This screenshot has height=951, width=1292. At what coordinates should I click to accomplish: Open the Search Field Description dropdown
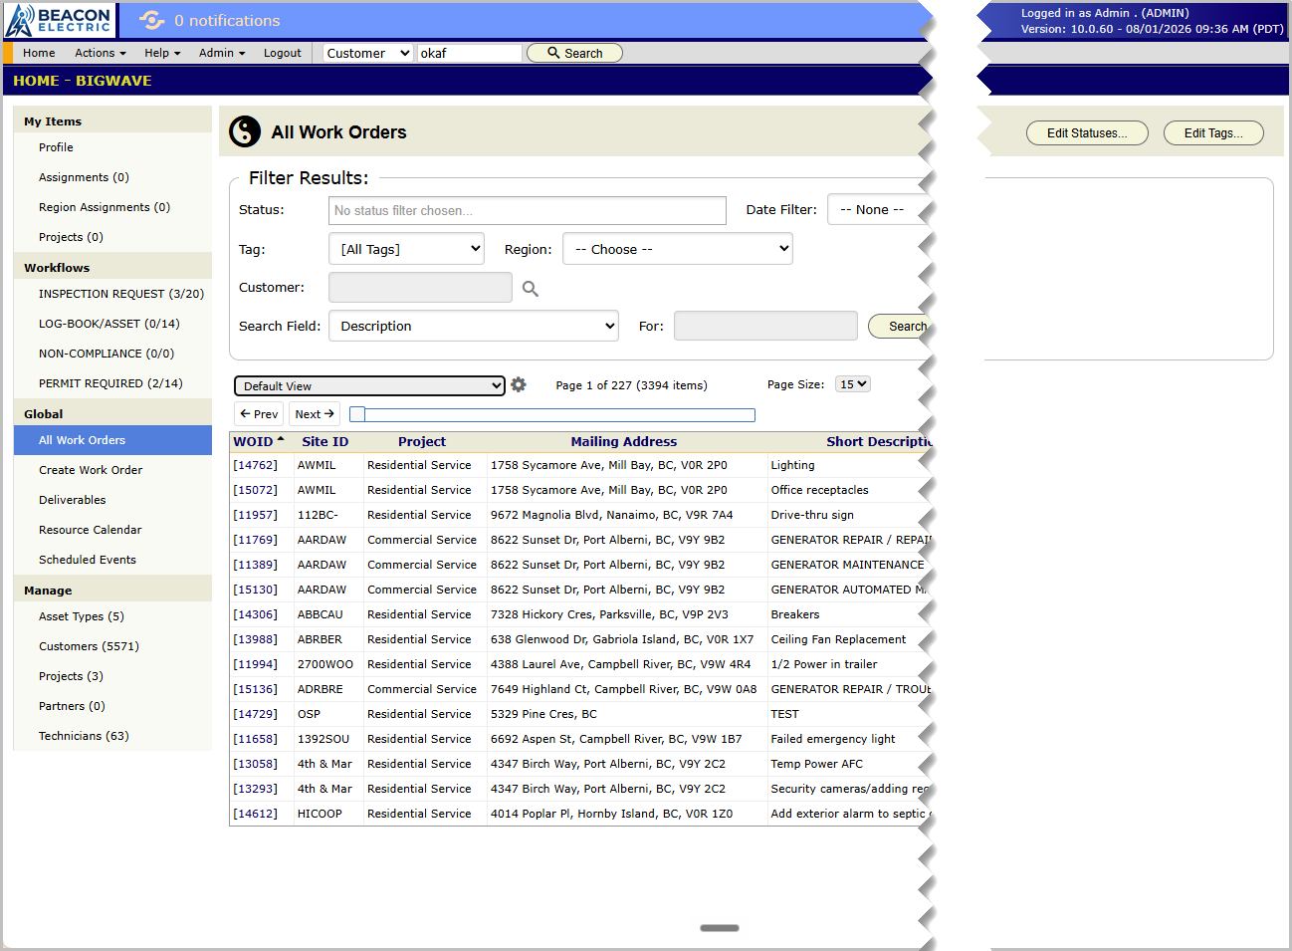click(474, 326)
